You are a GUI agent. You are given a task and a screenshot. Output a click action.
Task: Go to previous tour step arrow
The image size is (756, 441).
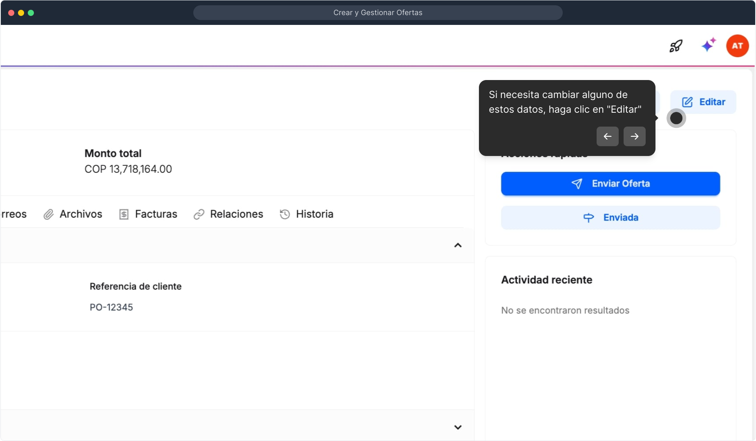pos(607,136)
